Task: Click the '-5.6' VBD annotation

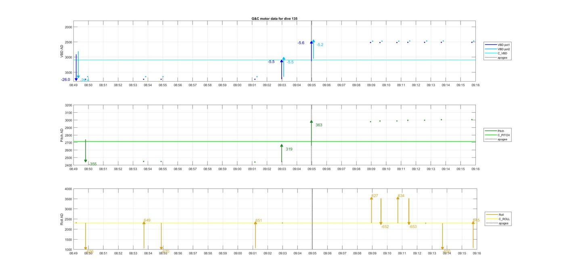Action: [x=301, y=43]
